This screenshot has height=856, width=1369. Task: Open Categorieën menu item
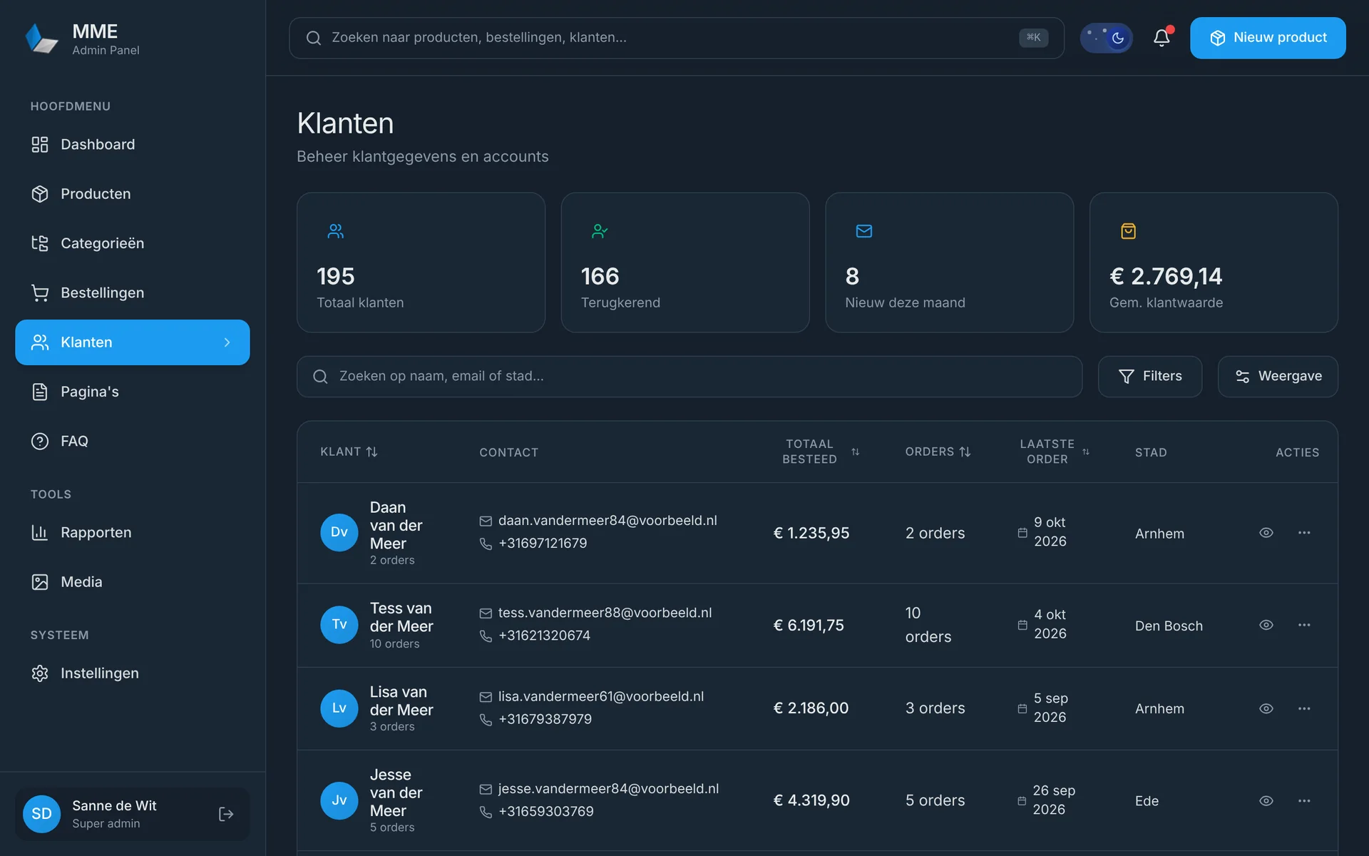tap(133, 243)
